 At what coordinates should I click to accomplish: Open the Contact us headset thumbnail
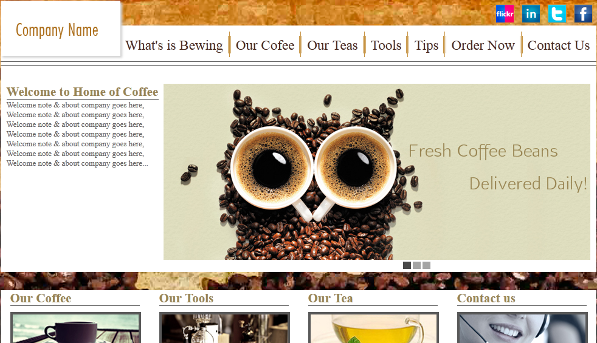pos(522,328)
